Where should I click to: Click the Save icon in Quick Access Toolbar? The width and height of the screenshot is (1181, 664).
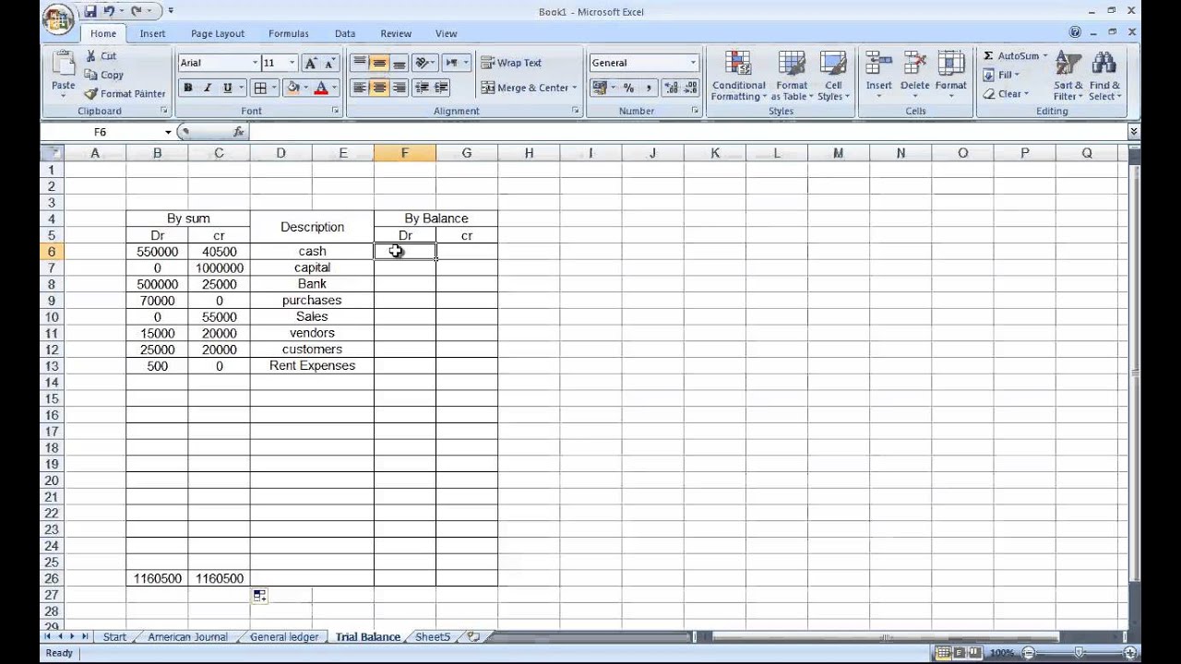tap(90, 11)
